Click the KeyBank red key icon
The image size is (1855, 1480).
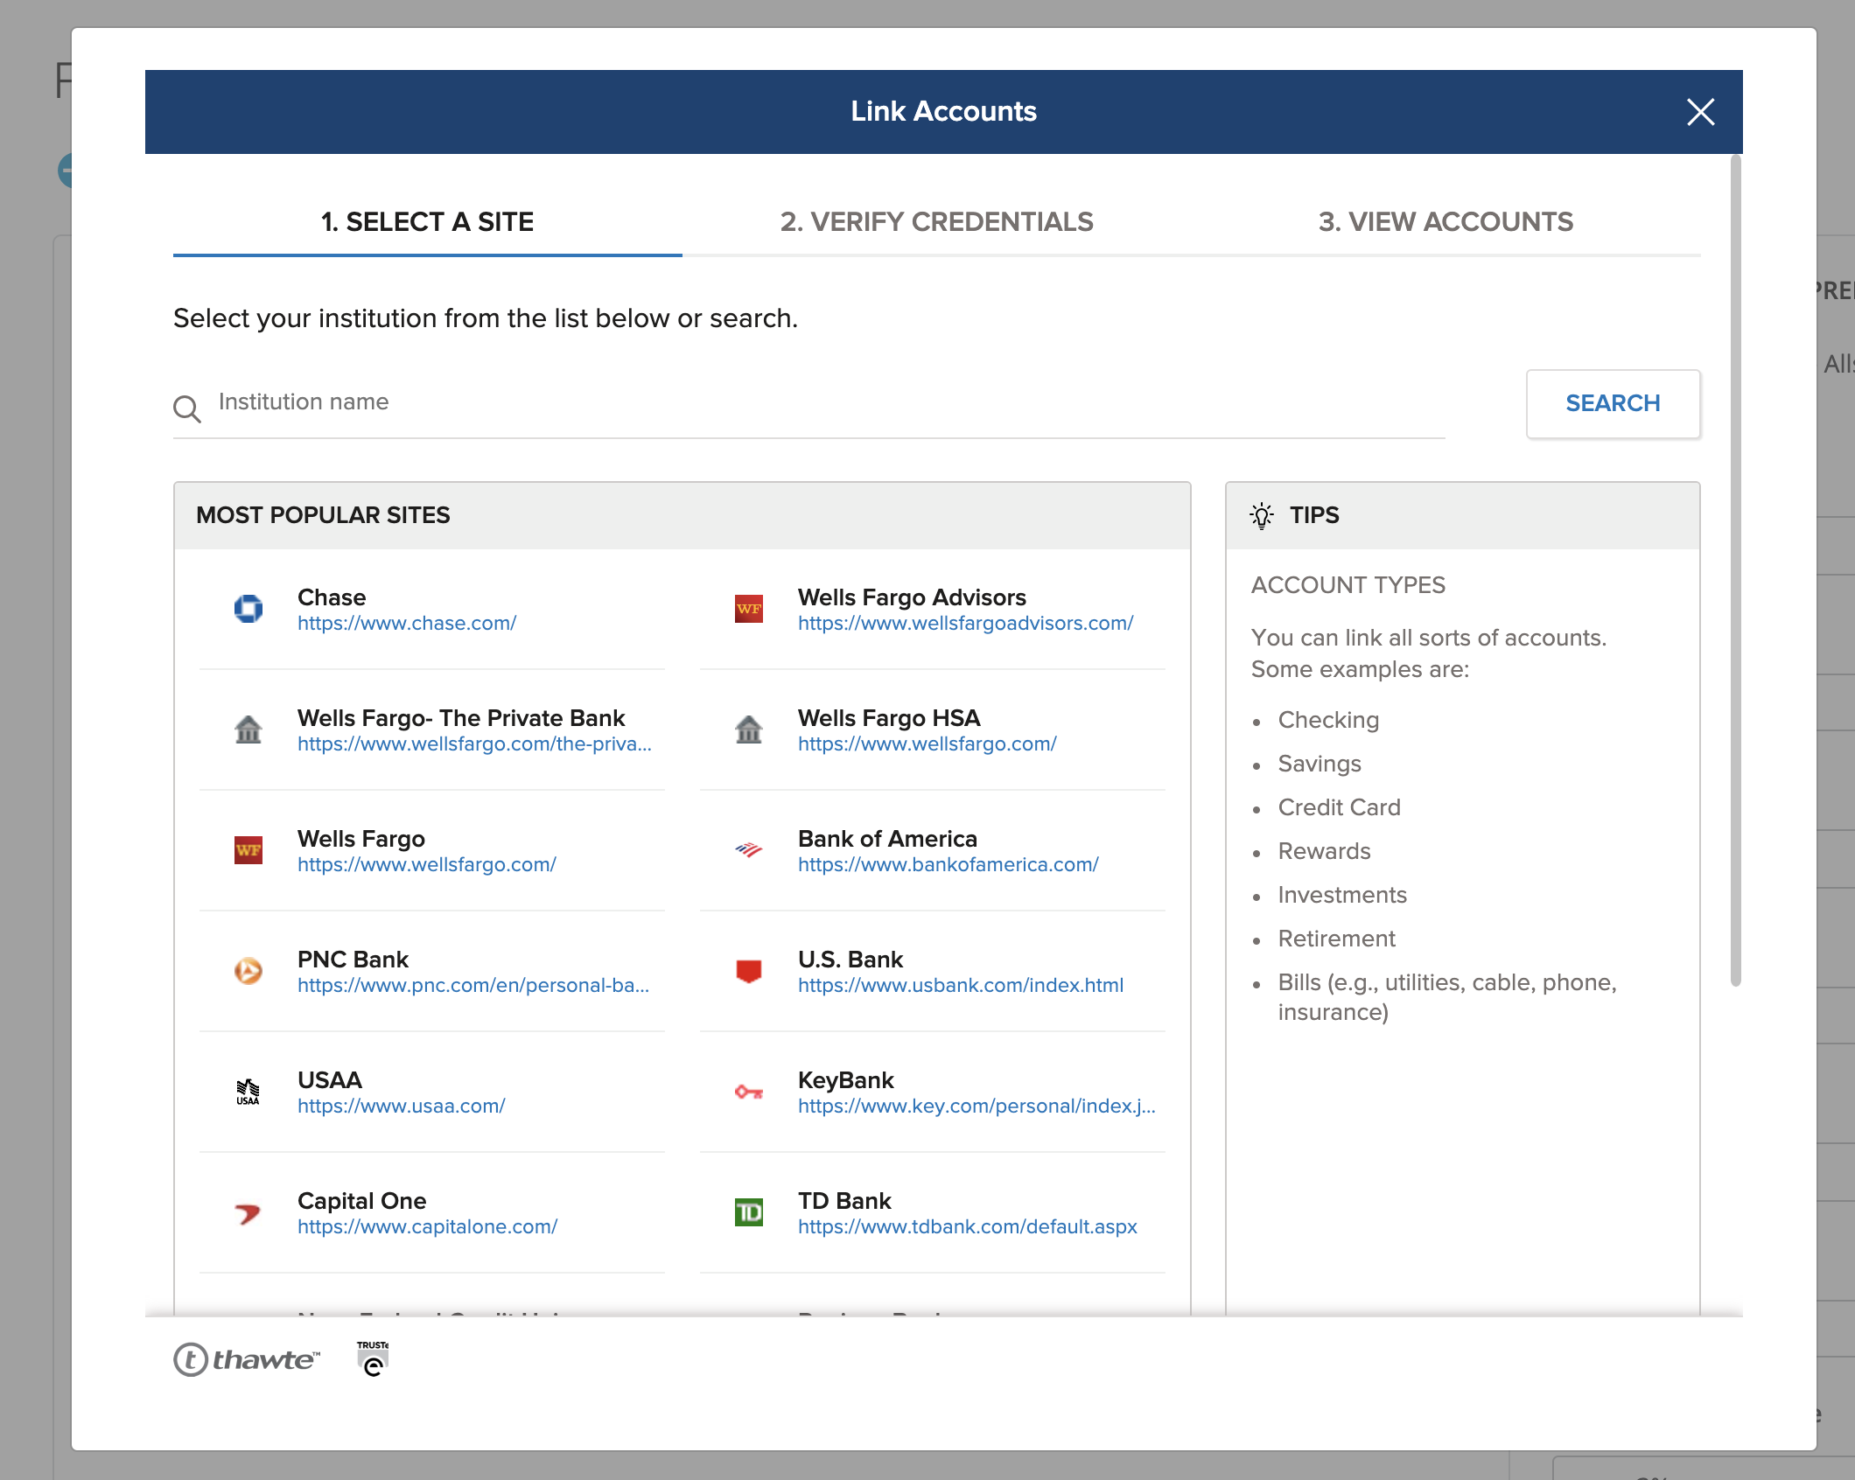749,1092
